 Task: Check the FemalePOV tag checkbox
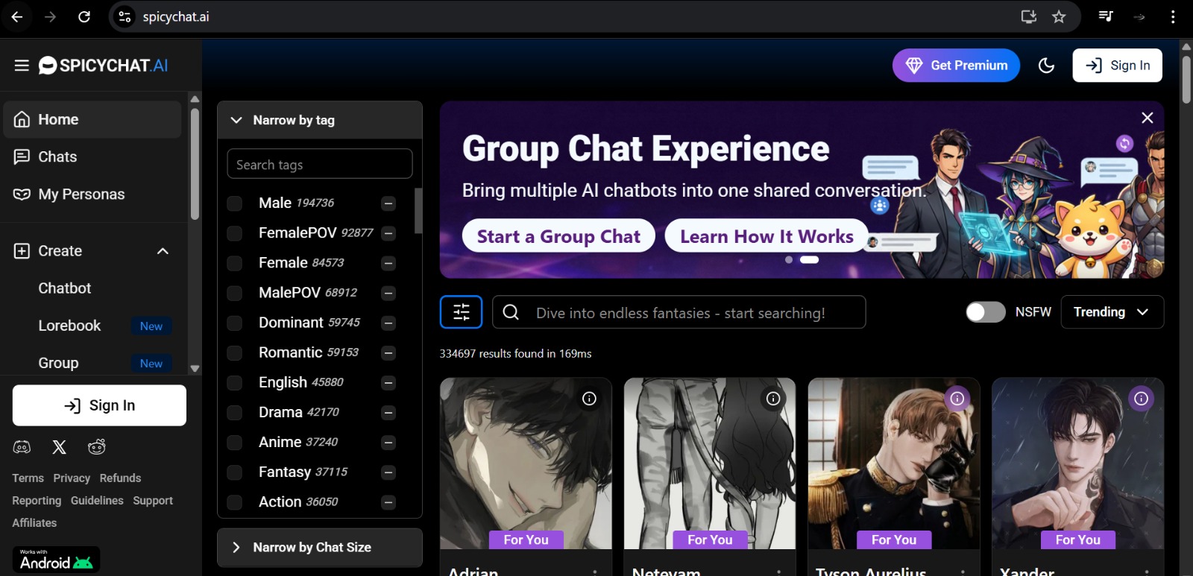[x=234, y=233]
